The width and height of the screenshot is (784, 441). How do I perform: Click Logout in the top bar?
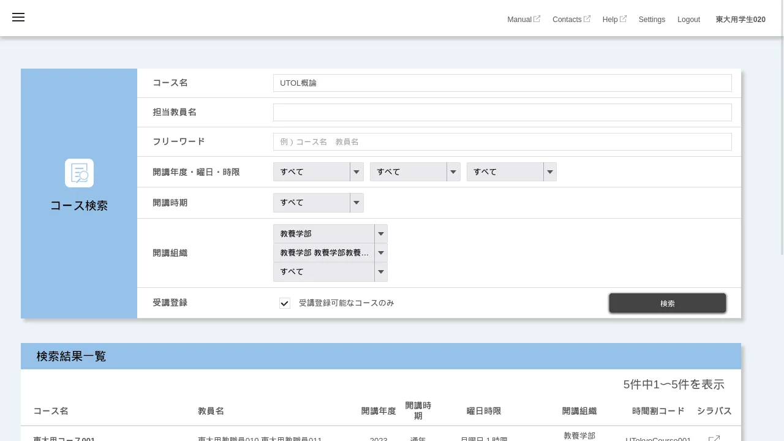pos(688,20)
